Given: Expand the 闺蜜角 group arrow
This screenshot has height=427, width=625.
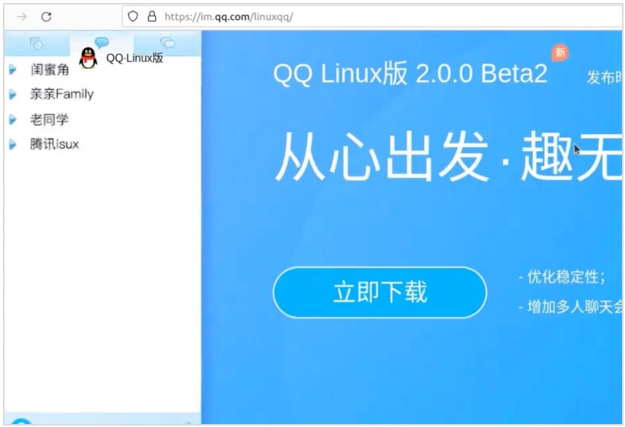Looking at the screenshot, I should tap(13, 70).
